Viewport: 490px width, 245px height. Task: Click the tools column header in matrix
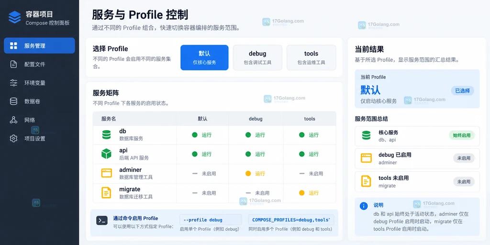pos(310,119)
